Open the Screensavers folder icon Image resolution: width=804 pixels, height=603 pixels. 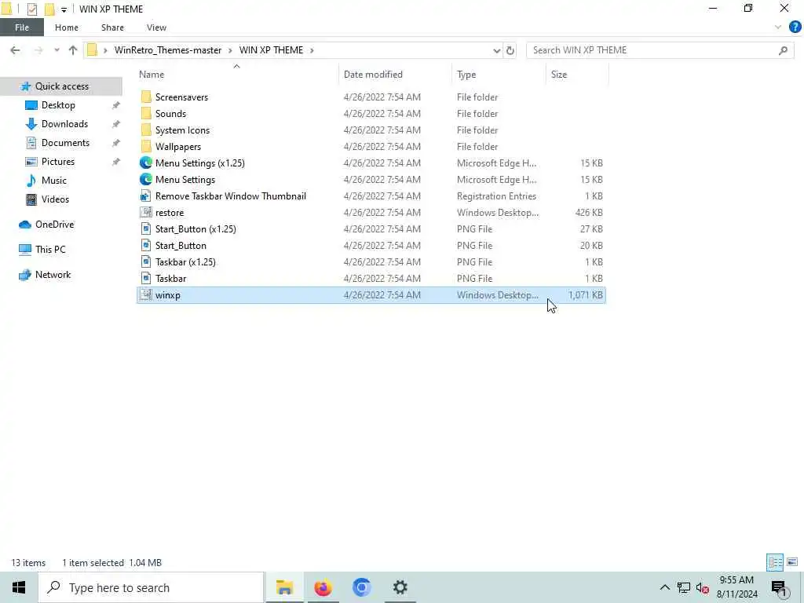[146, 97]
